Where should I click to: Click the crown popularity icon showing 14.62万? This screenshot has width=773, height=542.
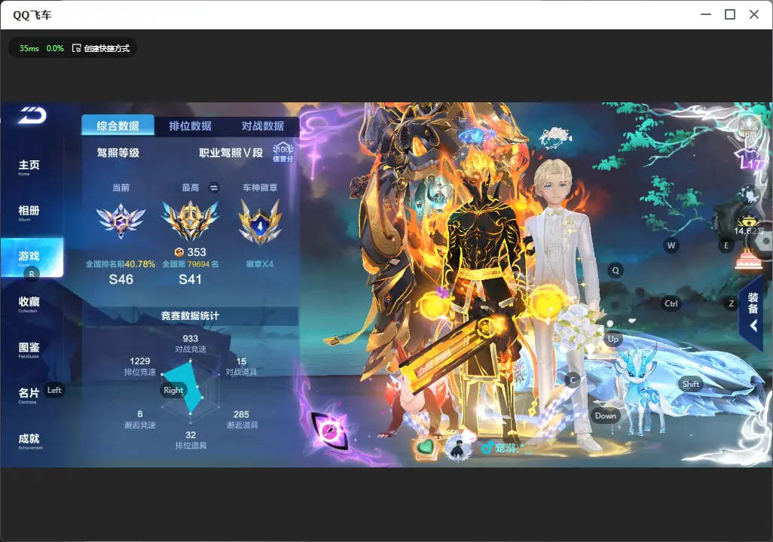pos(748,221)
